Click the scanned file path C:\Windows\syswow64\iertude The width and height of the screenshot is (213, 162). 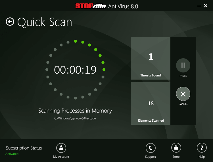pyautogui.click(x=75, y=119)
